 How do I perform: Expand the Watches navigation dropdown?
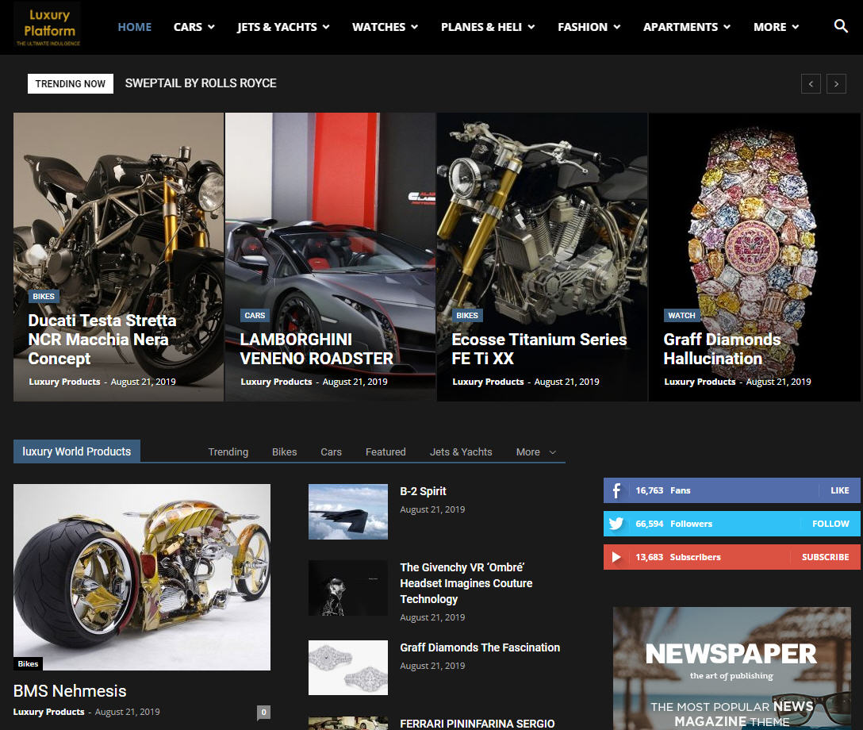[385, 27]
